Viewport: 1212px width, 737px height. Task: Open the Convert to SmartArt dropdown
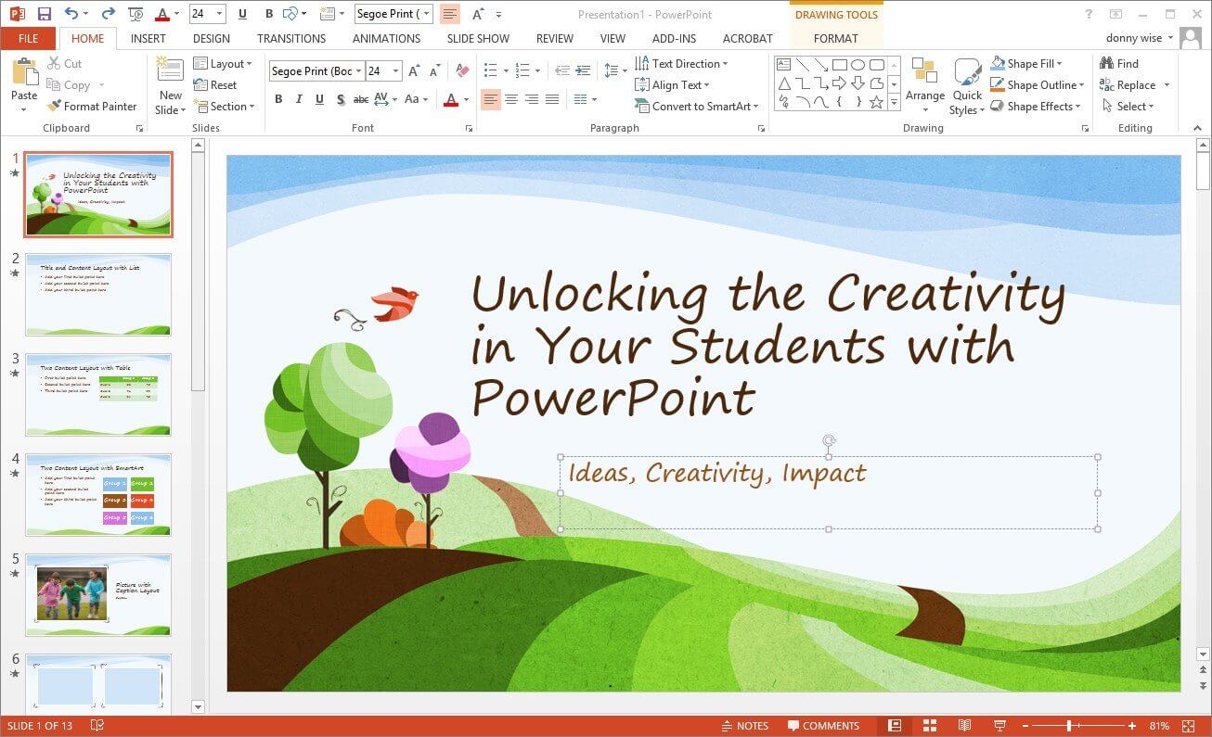coord(697,107)
